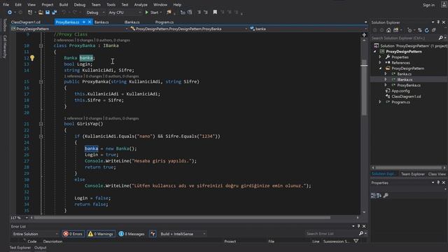Click the Collapse All icon in Solution Explorer

434,30
